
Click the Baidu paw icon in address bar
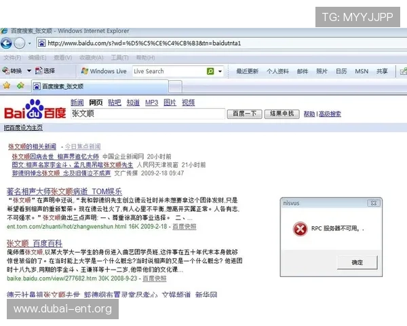tap(42, 43)
